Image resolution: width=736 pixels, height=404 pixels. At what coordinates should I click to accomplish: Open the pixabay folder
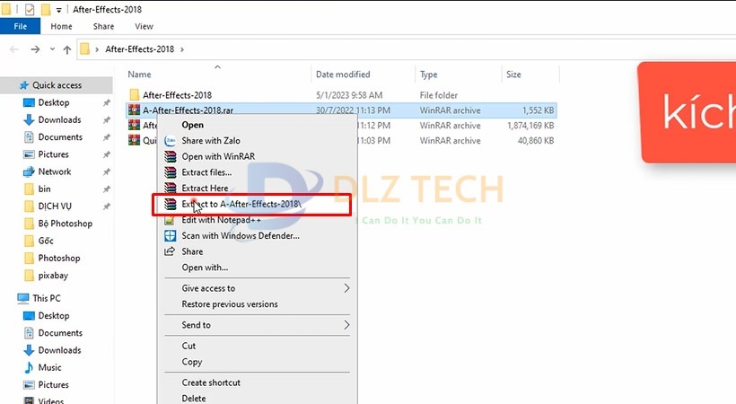53,276
